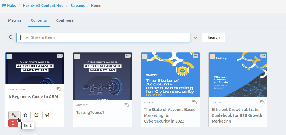The image size is (286, 135).
Task: Click the open-in-new-window icon on A Beginners Guide card
Action: pos(36,115)
